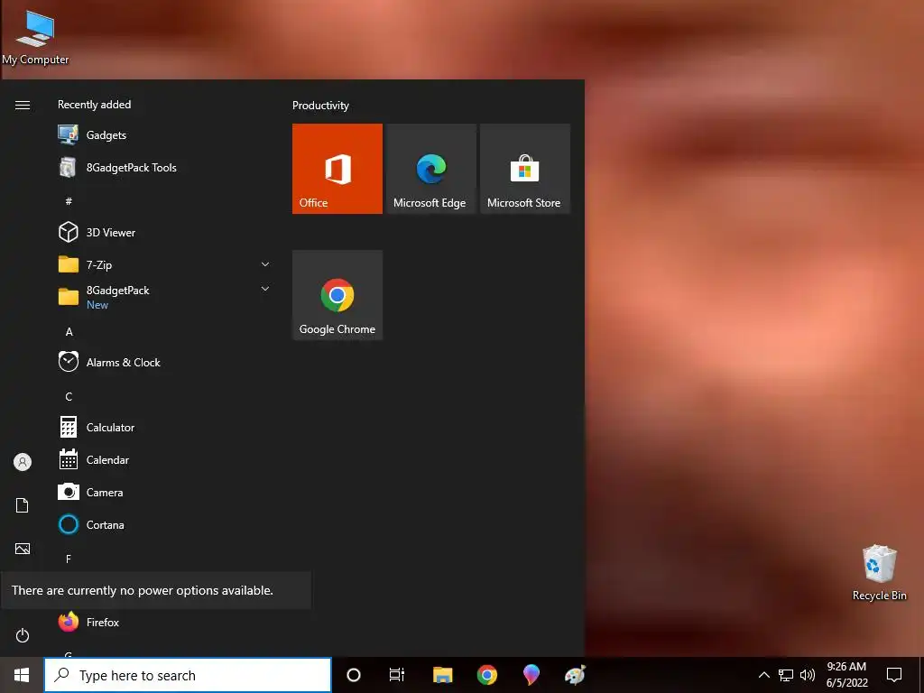Open the user account icon in Start
The height and width of the screenshot is (693, 924).
coord(23,462)
